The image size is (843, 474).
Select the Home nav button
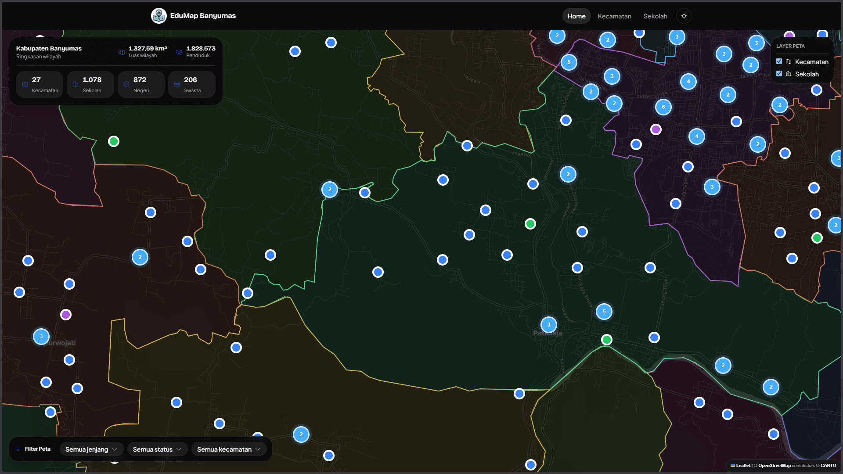(x=576, y=16)
